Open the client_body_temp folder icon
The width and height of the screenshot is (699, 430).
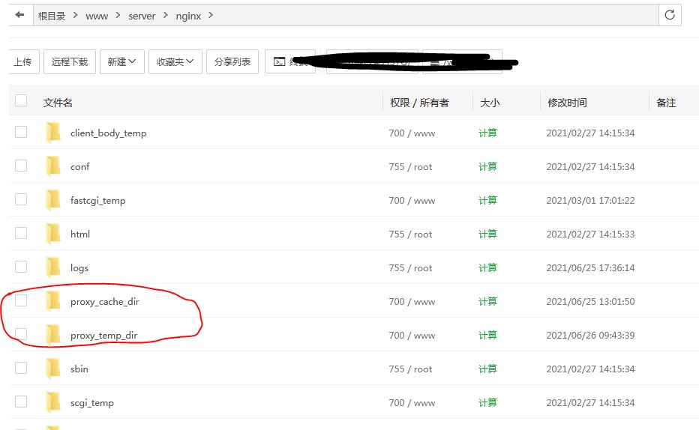click(x=53, y=133)
